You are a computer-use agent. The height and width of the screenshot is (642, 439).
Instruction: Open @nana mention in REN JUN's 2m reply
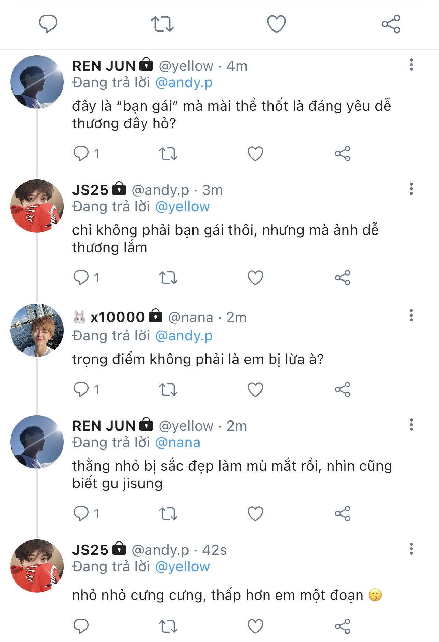(178, 443)
